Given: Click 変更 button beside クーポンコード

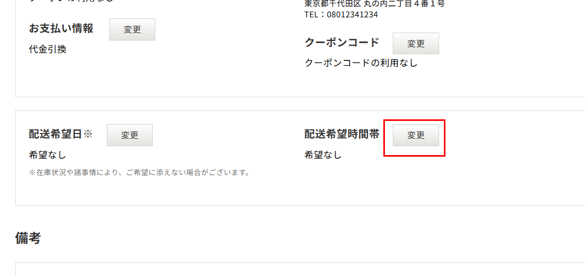Looking at the screenshot, I should point(415,44).
